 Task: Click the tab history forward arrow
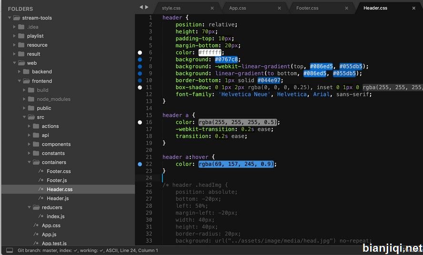(147, 7)
